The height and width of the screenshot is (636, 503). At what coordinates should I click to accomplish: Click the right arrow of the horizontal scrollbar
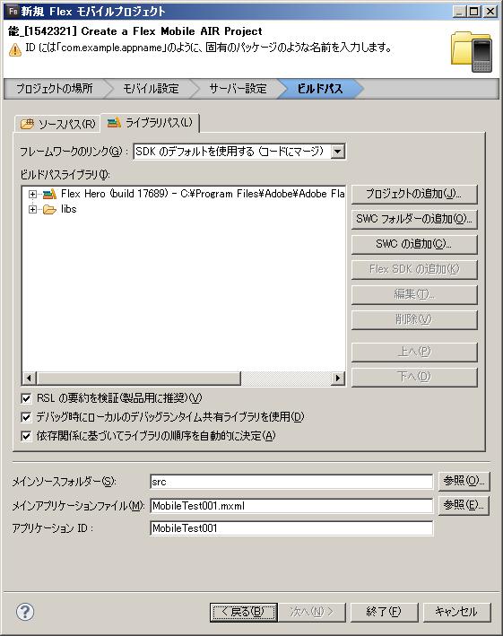coord(337,378)
